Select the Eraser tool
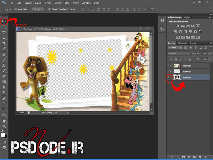213x160 pixels. [4, 76]
